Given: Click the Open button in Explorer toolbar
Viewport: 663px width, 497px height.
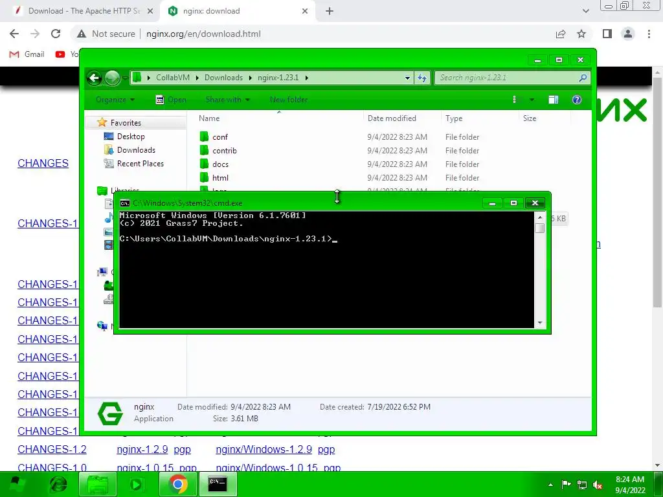Looking at the screenshot, I should tap(171, 100).
